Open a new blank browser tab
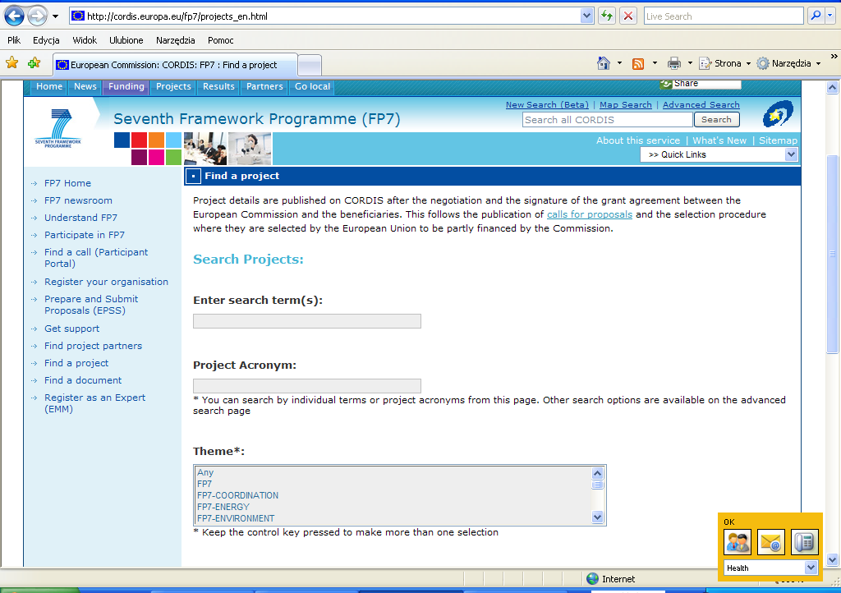Image resolution: width=841 pixels, height=593 pixels. (x=310, y=66)
